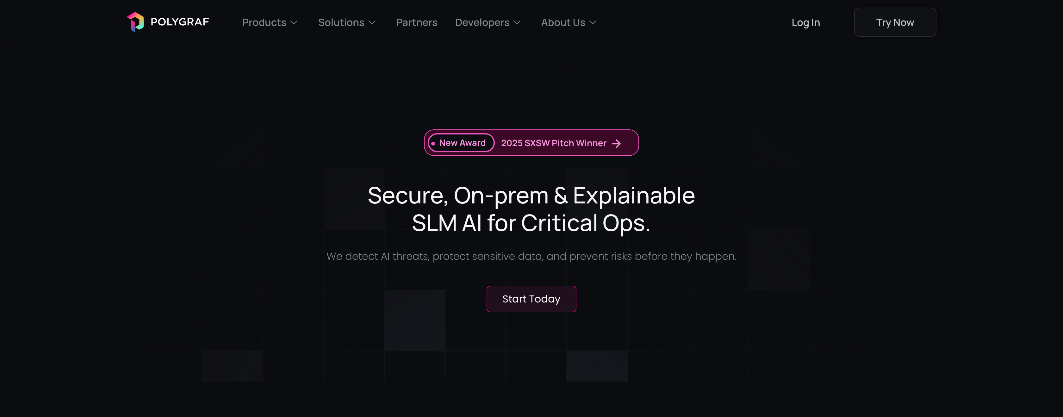Click the "We detect AI threats" subtitle text
The image size is (1063, 417).
click(531, 256)
